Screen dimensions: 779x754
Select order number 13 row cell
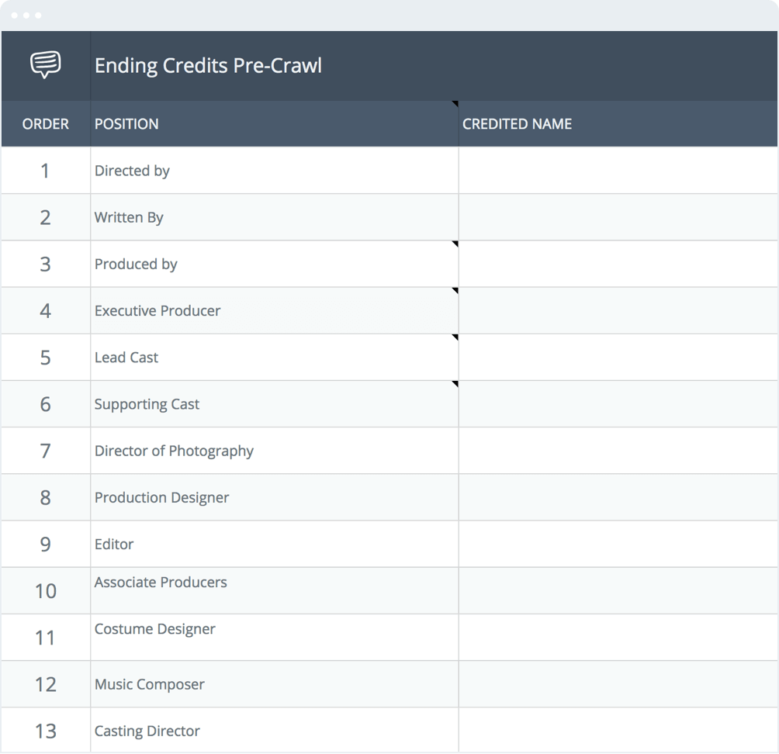(45, 731)
